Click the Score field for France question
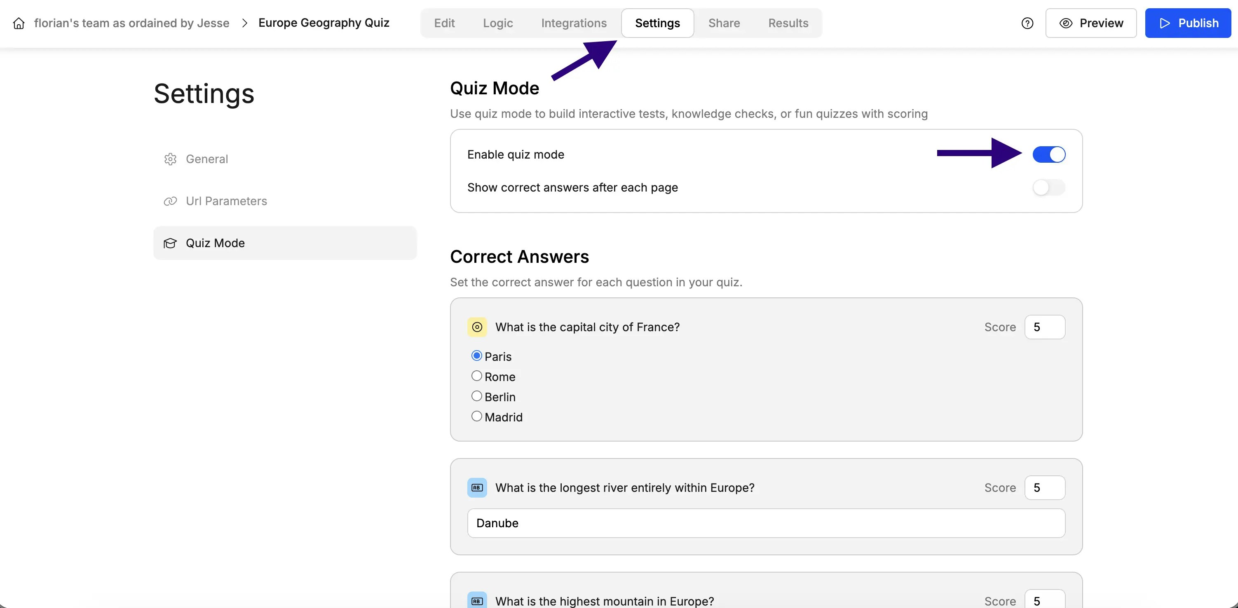The width and height of the screenshot is (1238, 608). point(1044,327)
